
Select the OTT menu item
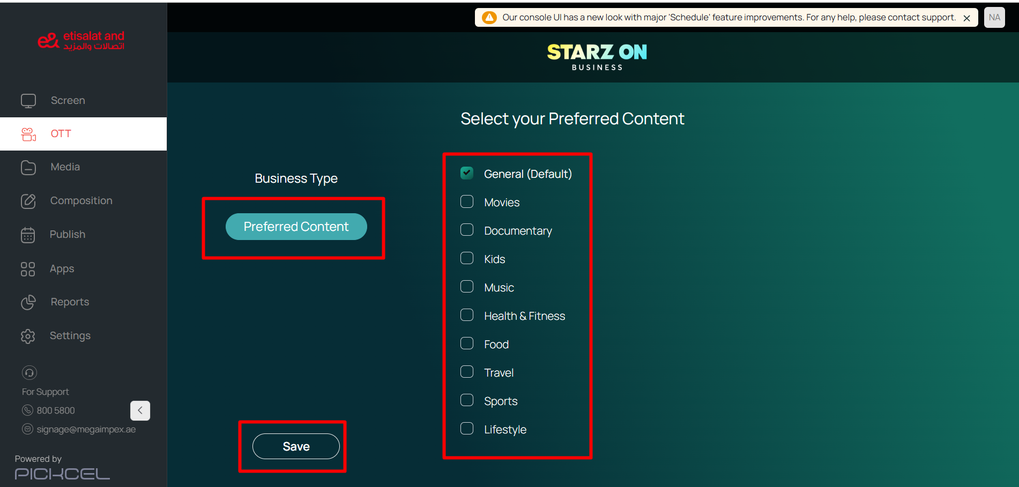pos(61,134)
